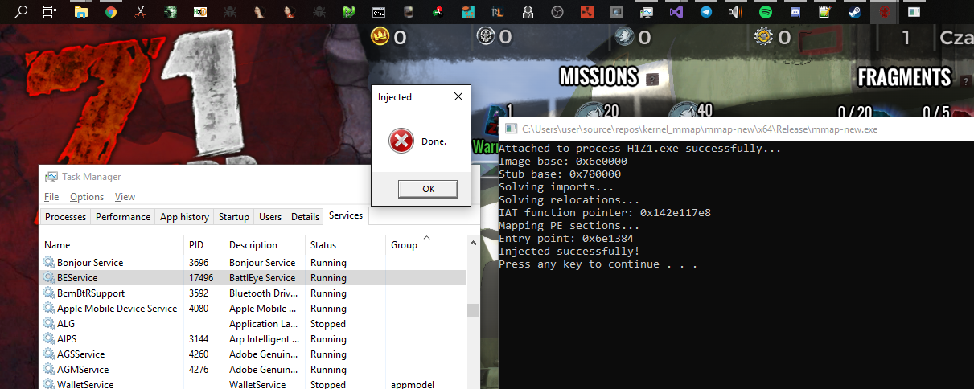974x389 pixels.
Task: Select the AGMService row
Action: click(253, 370)
